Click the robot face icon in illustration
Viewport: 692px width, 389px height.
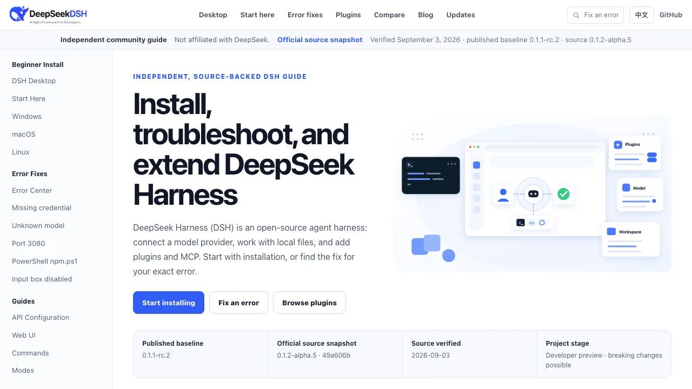[533, 194]
